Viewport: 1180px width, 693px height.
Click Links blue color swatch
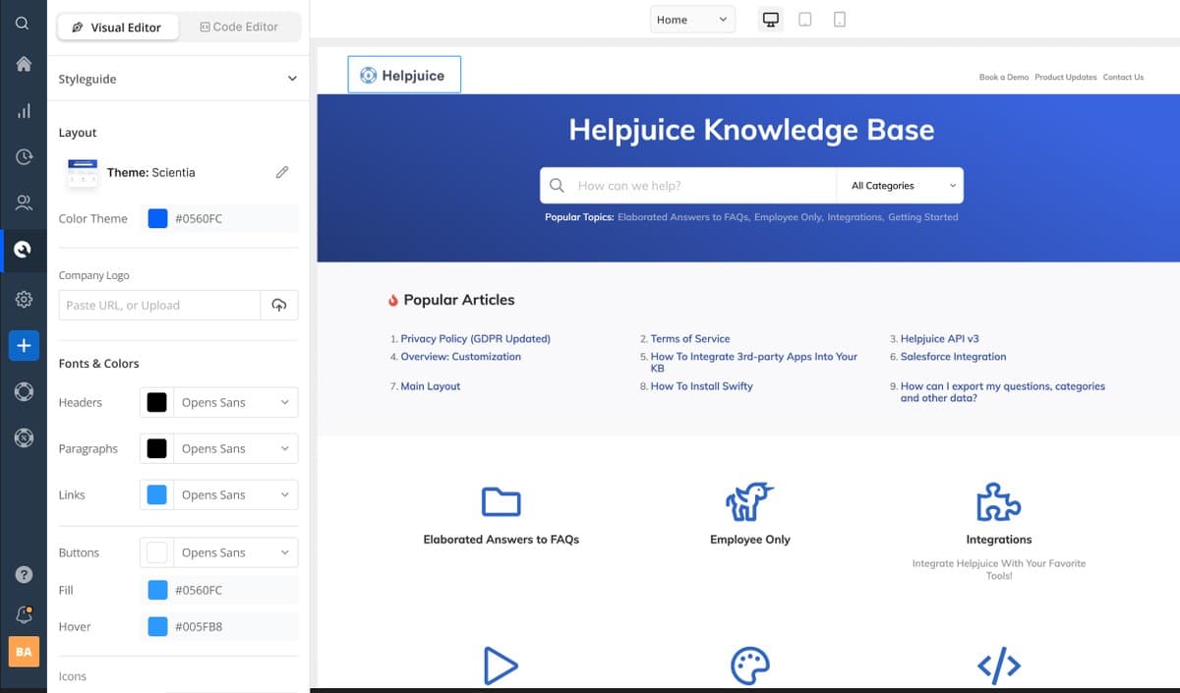click(156, 494)
